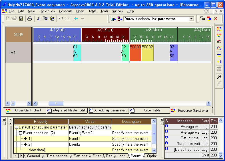Click the Setup time message row

pyautogui.click(x=191, y=138)
